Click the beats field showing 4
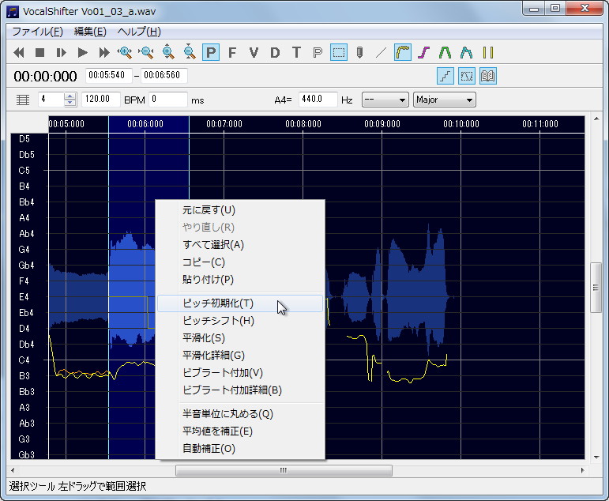Viewport: 609px width, 501px height. click(x=51, y=100)
